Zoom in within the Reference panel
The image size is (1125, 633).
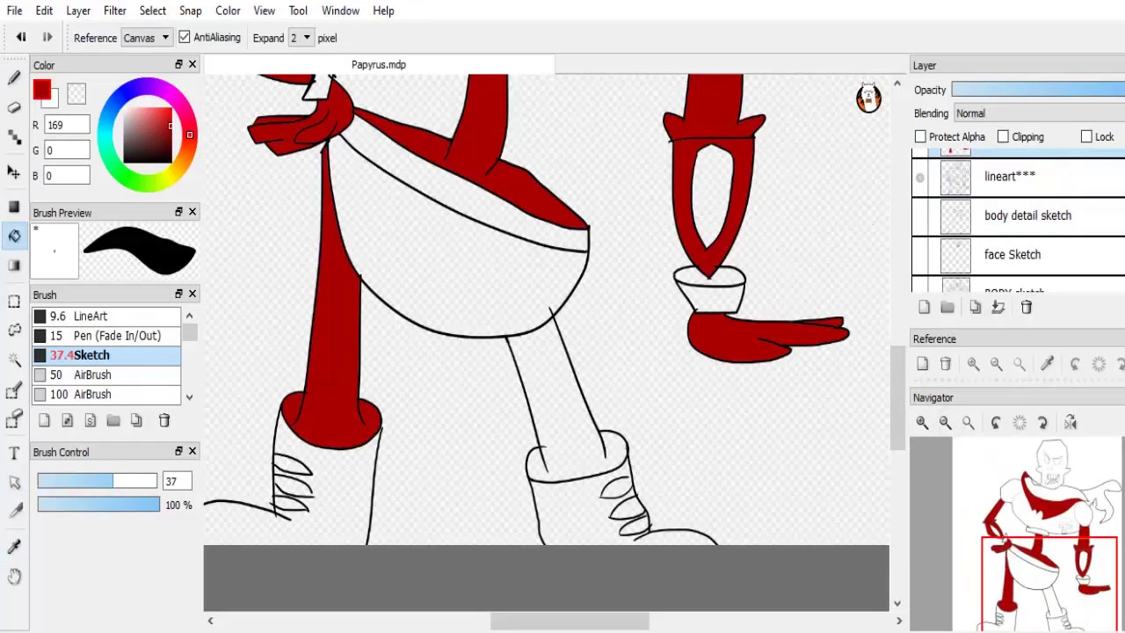point(973,364)
